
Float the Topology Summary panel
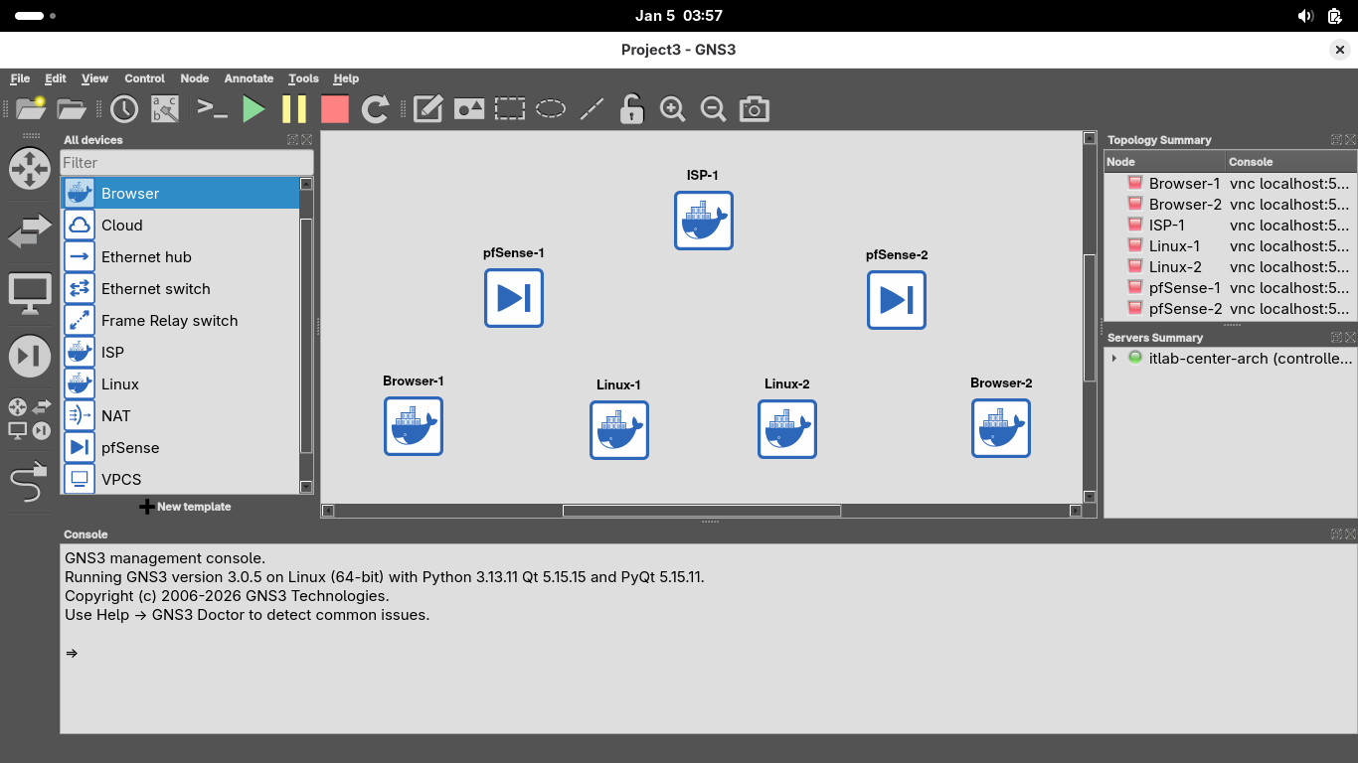tap(1336, 140)
